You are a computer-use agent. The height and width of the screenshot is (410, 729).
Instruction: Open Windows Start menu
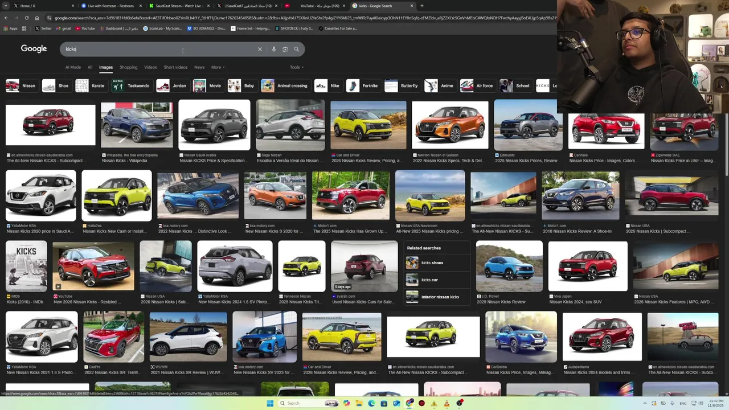pyautogui.click(x=270, y=403)
